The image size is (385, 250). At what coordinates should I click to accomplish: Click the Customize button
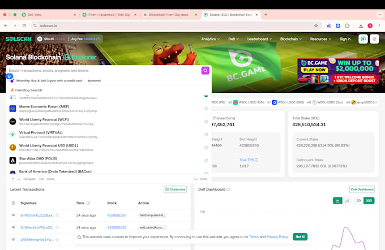click(175, 189)
